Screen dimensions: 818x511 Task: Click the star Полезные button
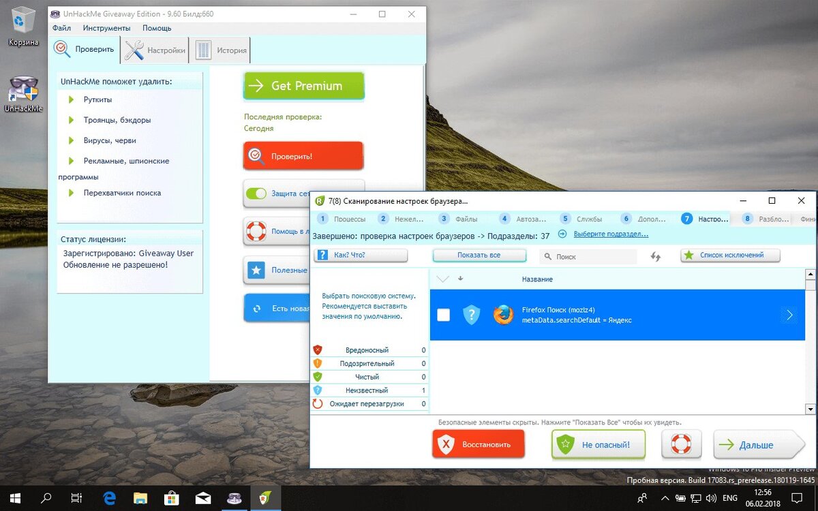click(276, 270)
